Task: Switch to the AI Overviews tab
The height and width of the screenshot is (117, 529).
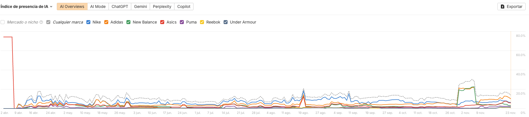Action: [x=72, y=7]
